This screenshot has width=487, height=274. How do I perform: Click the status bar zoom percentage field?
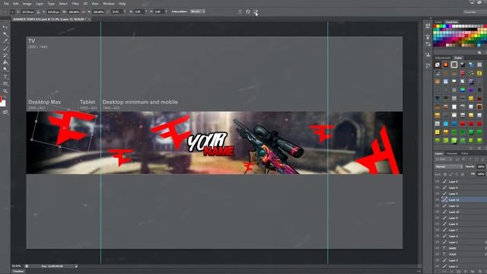pyautogui.click(x=17, y=266)
